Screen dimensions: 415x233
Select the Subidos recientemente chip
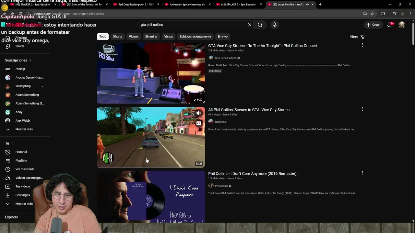point(195,37)
